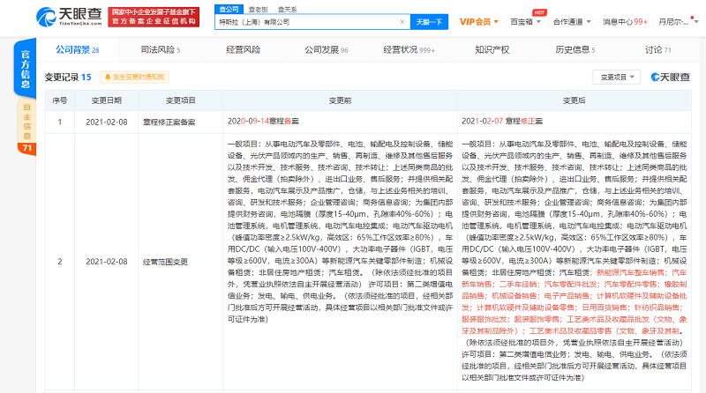The image size is (706, 393).
Task: Switch to the 公司发展 tab
Action: (326, 50)
